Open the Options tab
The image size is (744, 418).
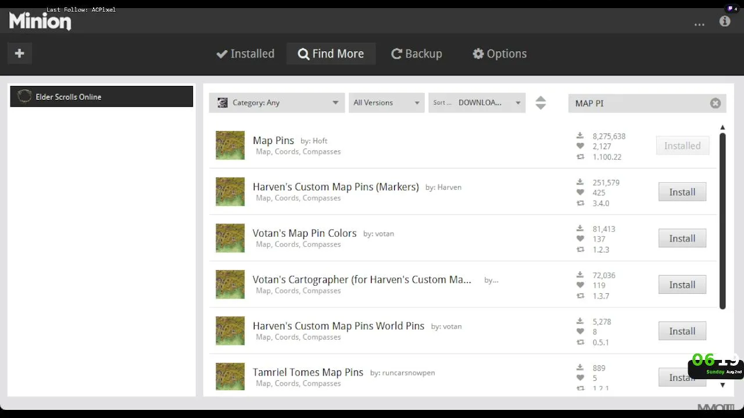500,53
